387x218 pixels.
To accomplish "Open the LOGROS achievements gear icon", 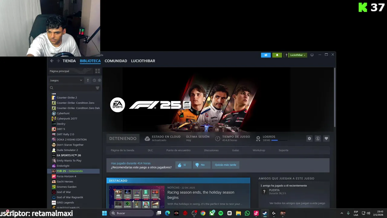I will click(x=258, y=138).
